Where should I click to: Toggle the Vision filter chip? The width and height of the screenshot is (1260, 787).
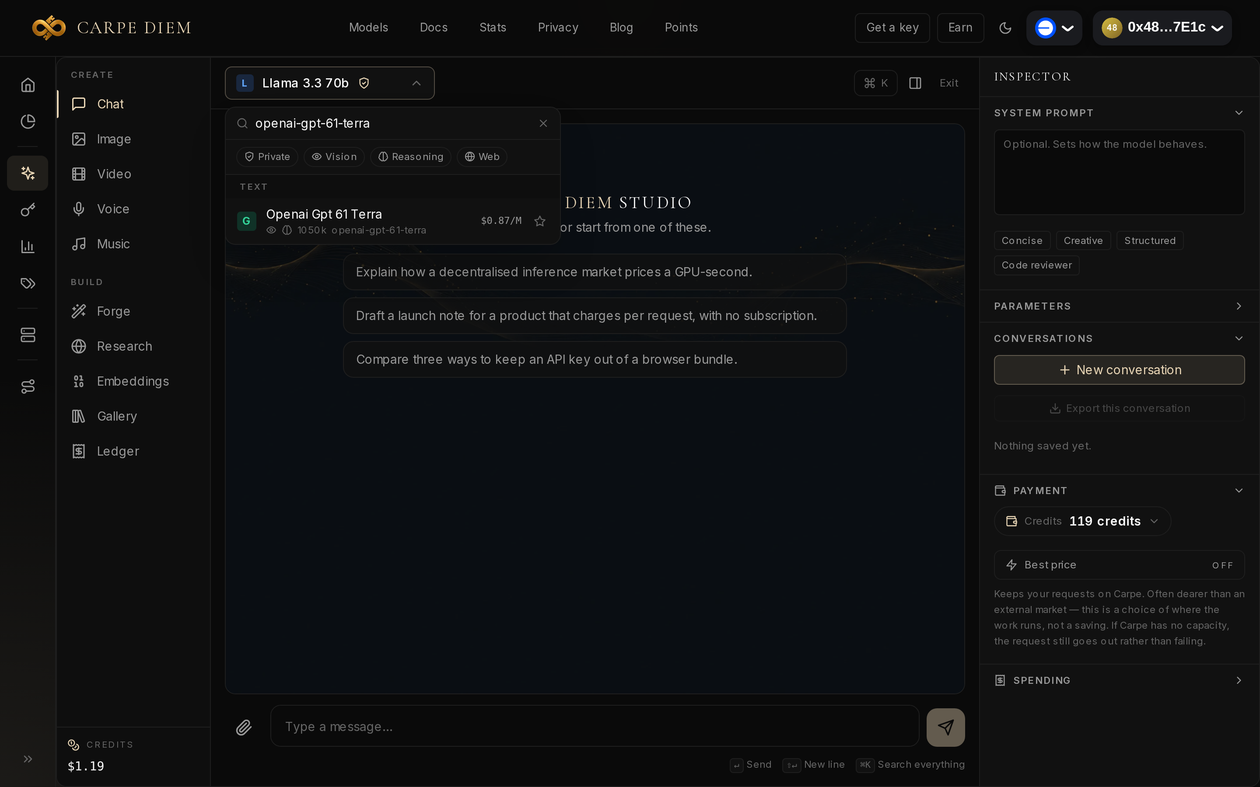click(x=334, y=157)
